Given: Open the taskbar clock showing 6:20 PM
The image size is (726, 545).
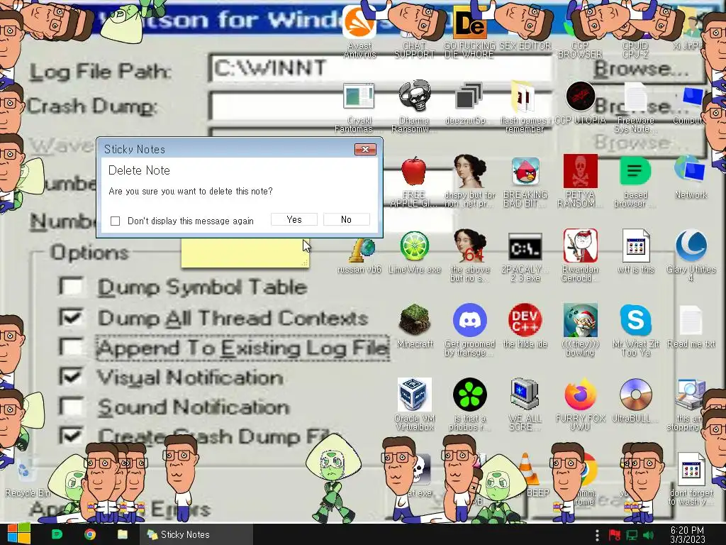Looking at the screenshot, I should point(687,535).
